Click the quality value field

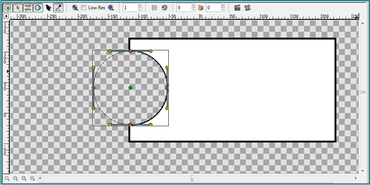[x=130, y=8]
